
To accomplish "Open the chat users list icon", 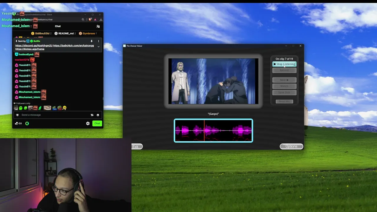I will coord(98,26).
